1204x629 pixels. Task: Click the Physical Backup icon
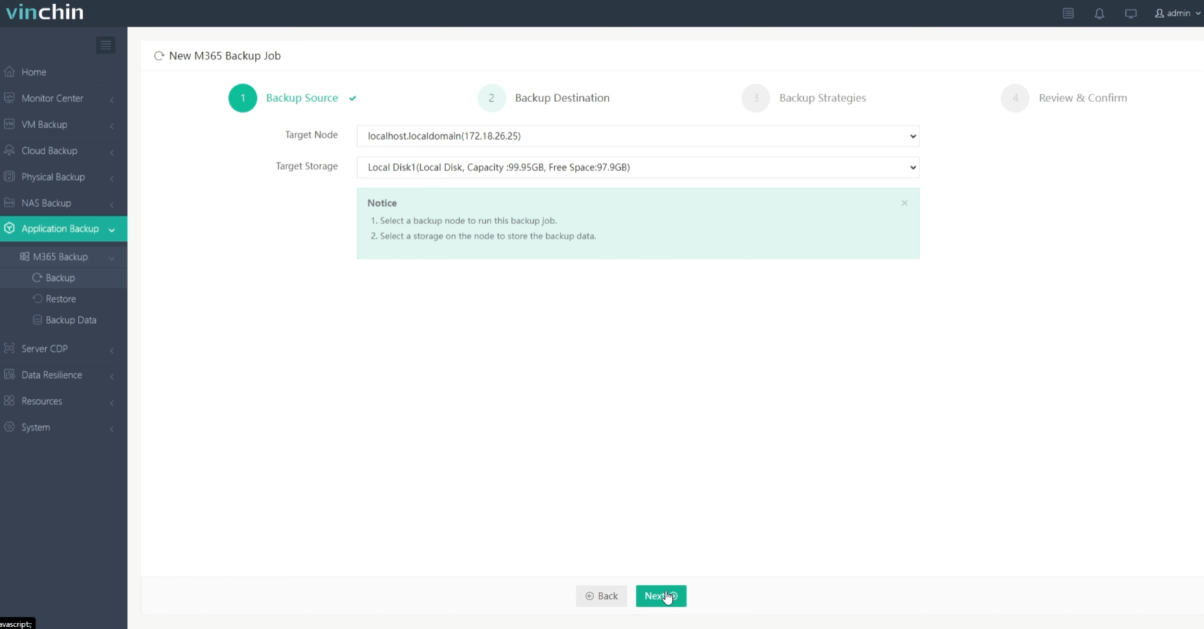click(x=10, y=176)
